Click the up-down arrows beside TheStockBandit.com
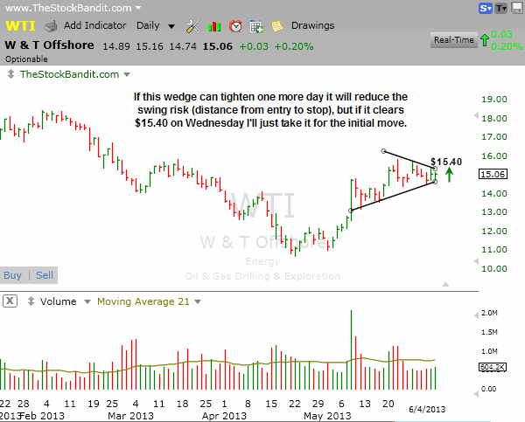The height and width of the screenshot is (422, 525). tap(10, 74)
